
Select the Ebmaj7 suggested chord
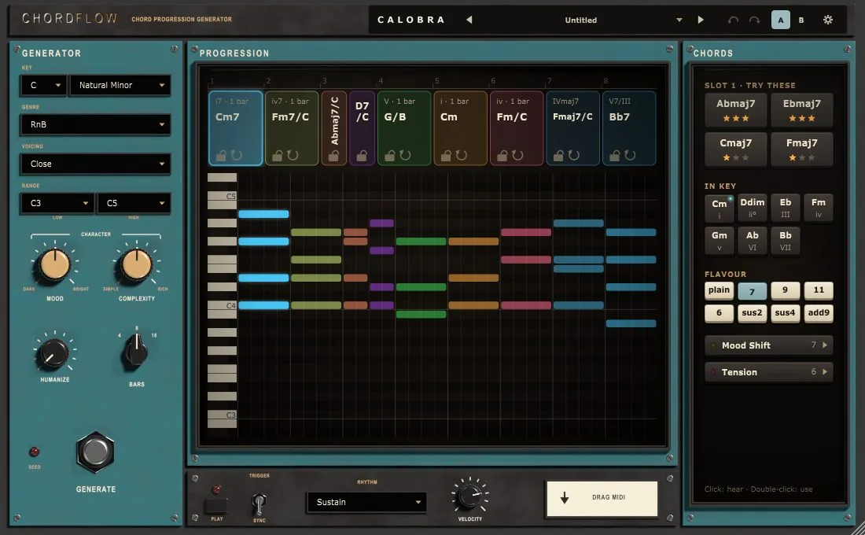coord(801,110)
